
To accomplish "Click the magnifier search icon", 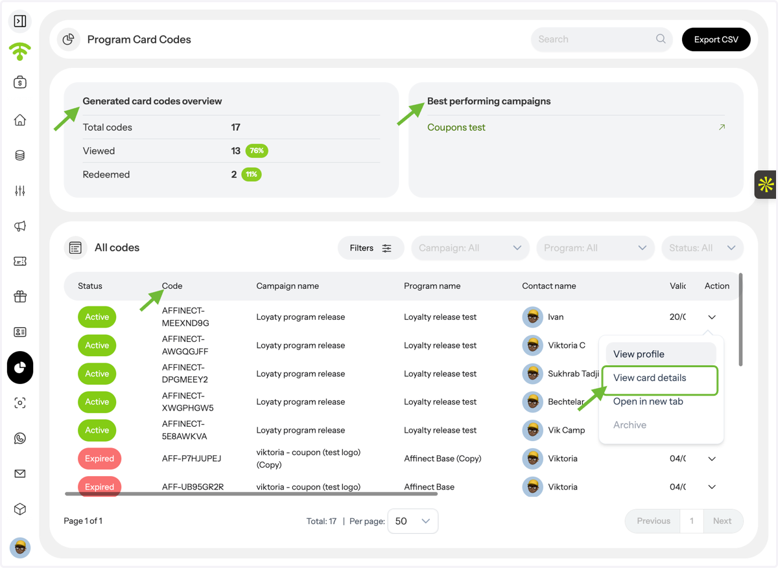I will click(x=661, y=39).
